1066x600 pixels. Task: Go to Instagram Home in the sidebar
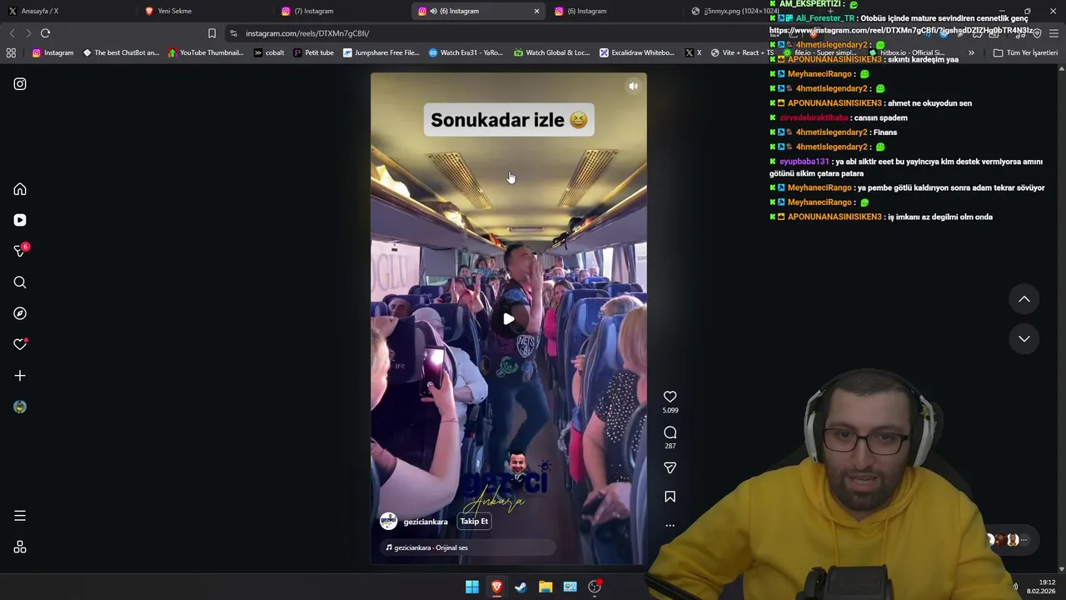pos(20,189)
